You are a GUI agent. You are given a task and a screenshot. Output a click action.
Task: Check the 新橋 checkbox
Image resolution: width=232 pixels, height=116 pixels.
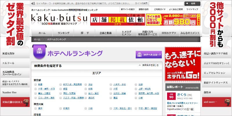86,89
